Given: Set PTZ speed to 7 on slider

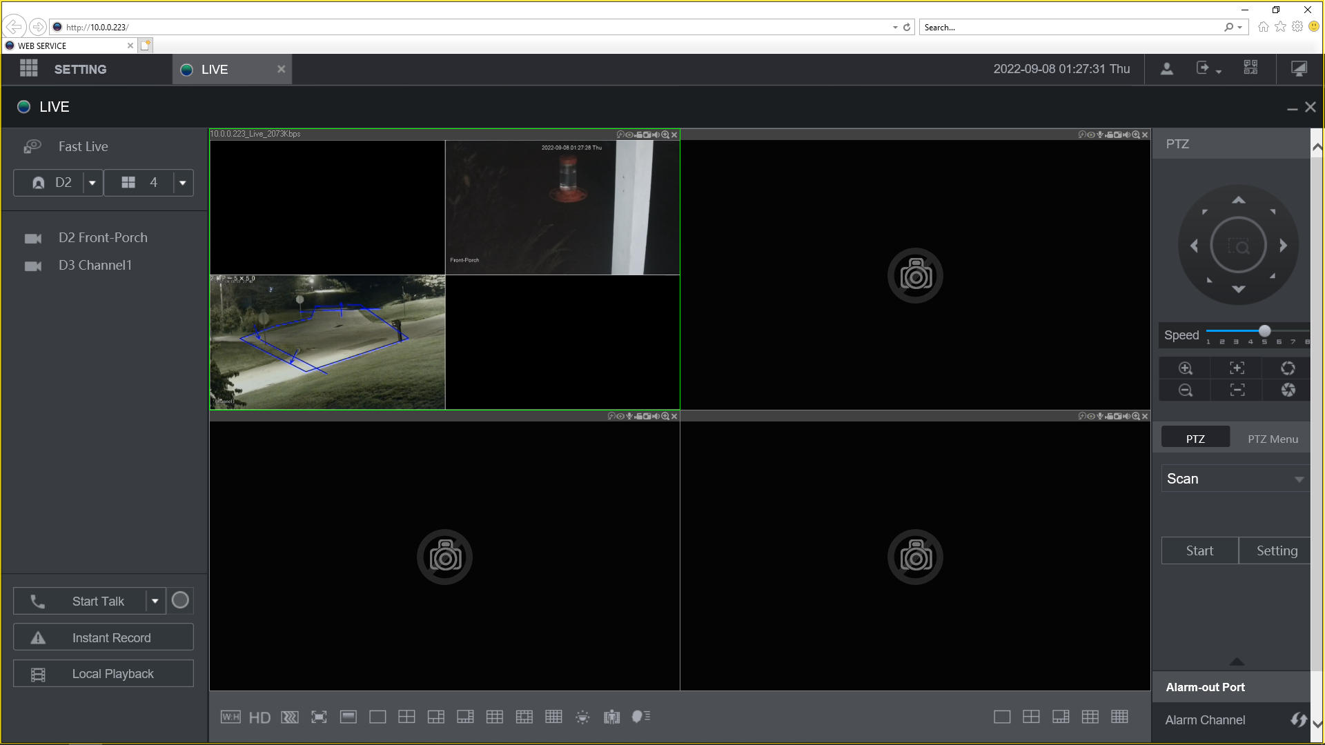Looking at the screenshot, I should click(1293, 332).
